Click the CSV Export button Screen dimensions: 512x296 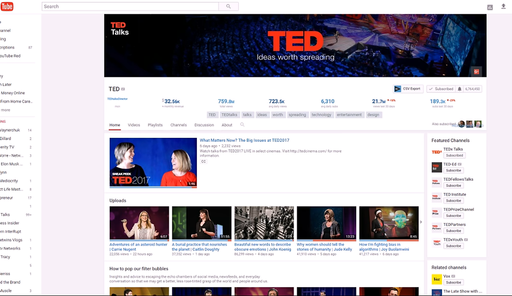coord(408,89)
